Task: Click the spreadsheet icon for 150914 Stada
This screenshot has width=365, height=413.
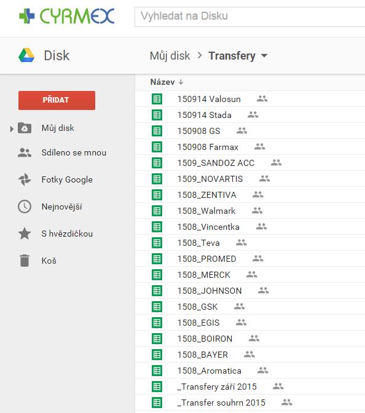Action: coord(157,115)
